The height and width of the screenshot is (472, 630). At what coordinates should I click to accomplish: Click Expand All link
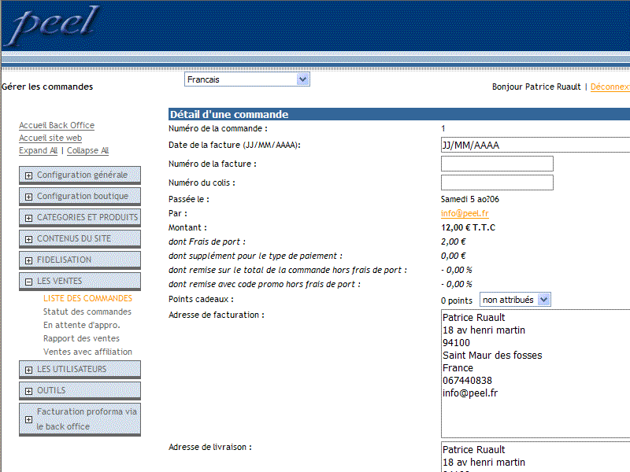tap(38, 150)
